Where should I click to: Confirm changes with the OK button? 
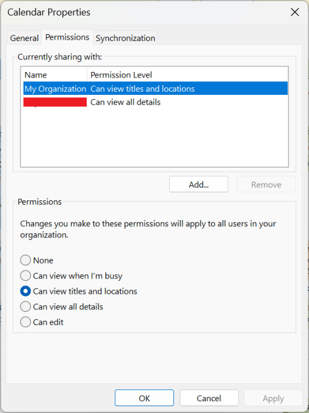click(x=144, y=398)
